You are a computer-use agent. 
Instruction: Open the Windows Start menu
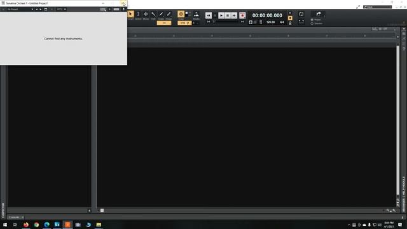5,225
